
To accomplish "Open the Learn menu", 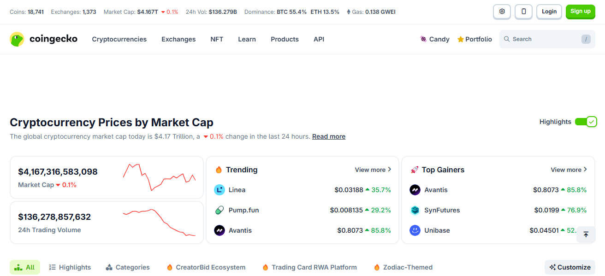I will pyautogui.click(x=247, y=39).
